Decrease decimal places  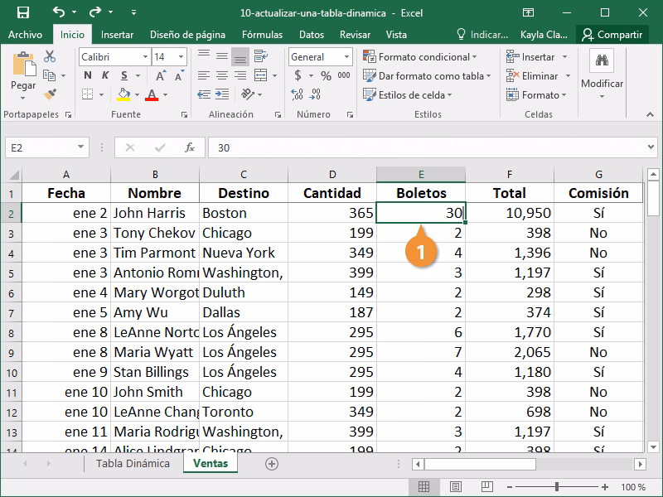315,94
